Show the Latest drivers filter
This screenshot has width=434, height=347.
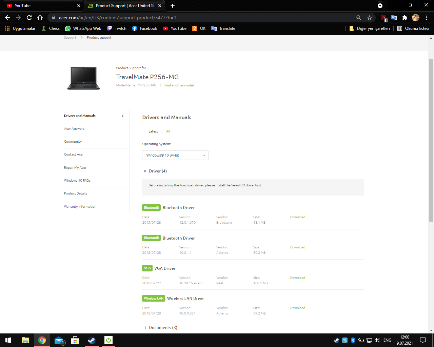[x=153, y=131]
